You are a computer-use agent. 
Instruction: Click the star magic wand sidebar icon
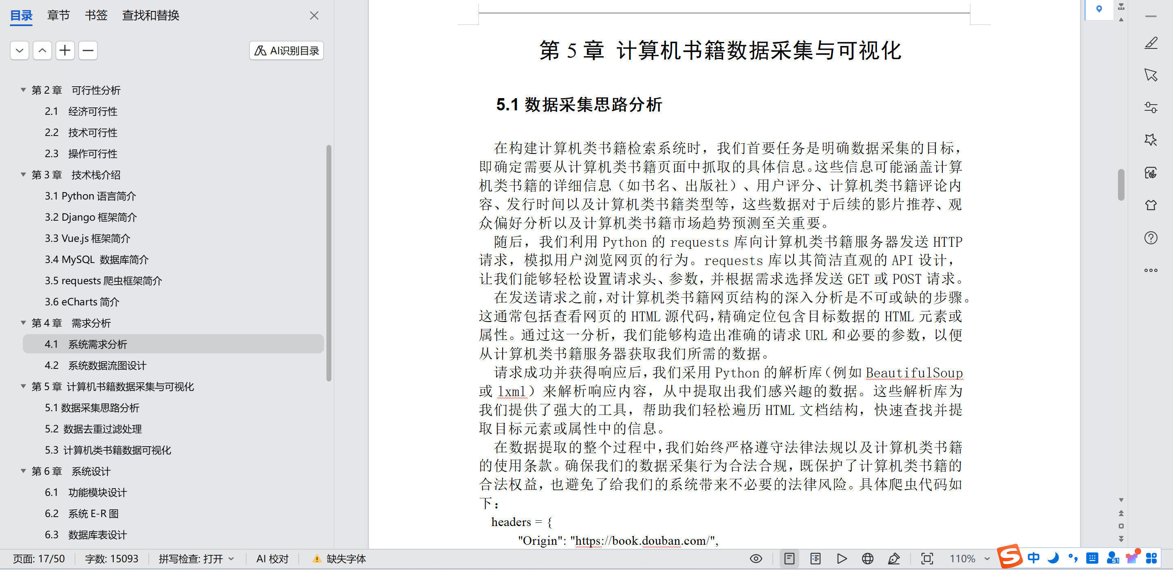(x=1151, y=140)
